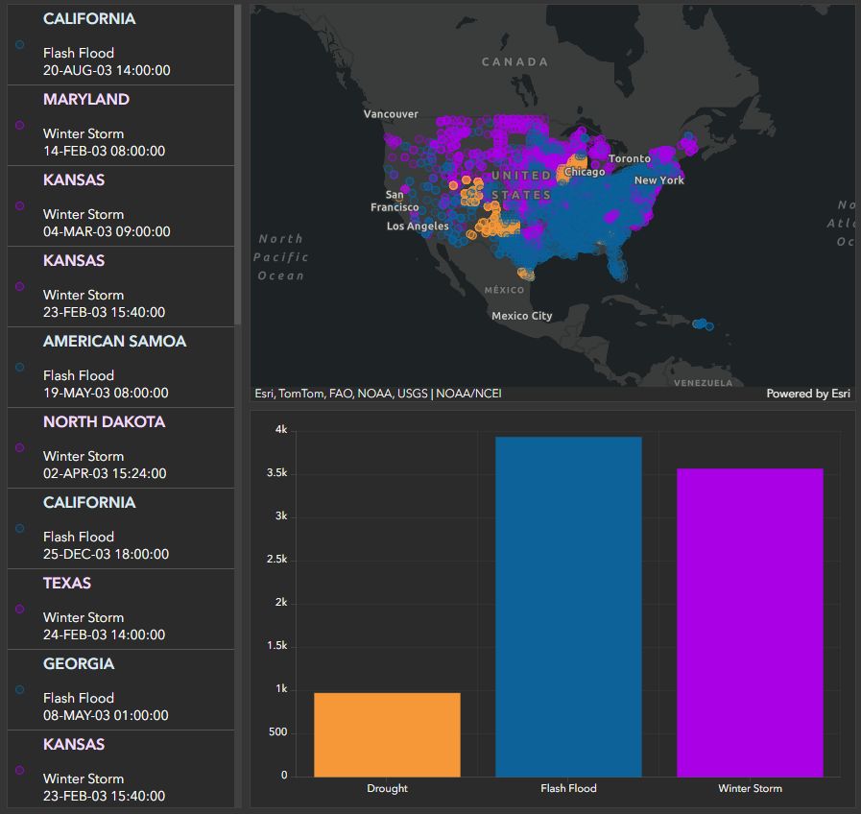Image resolution: width=861 pixels, height=814 pixels.
Task: Click the Drought axis label
Action: click(387, 788)
